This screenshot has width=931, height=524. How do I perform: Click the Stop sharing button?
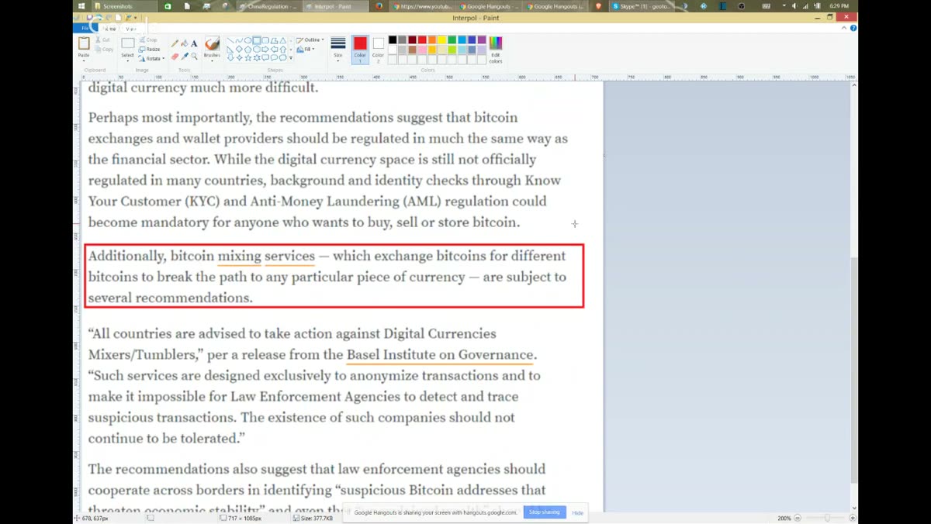pos(545,512)
